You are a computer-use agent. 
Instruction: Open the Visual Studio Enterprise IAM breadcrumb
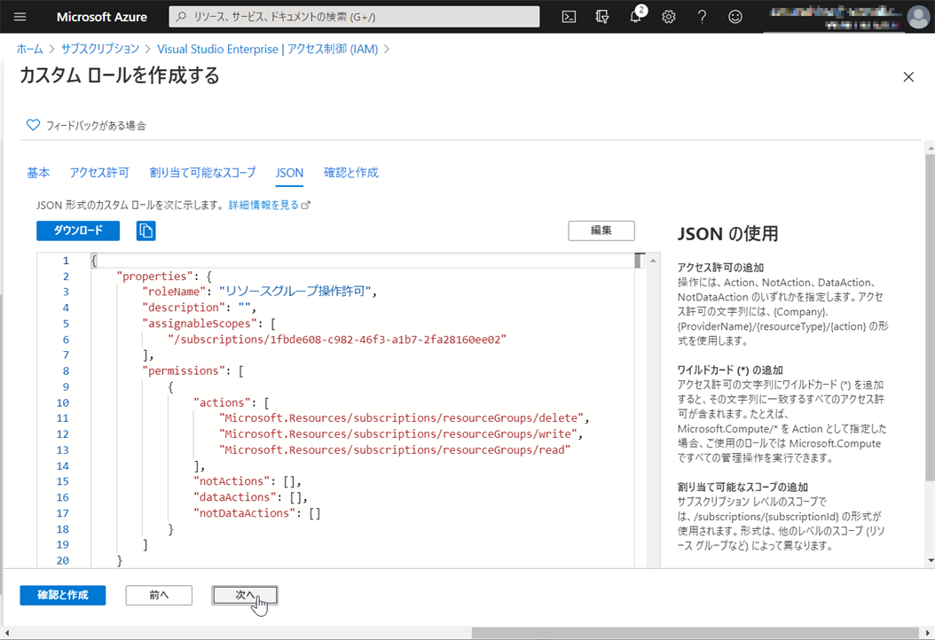[x=268, y=49]
